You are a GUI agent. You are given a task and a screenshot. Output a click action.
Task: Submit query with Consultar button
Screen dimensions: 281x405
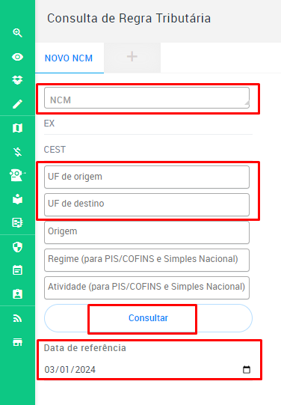pos(148,318)
